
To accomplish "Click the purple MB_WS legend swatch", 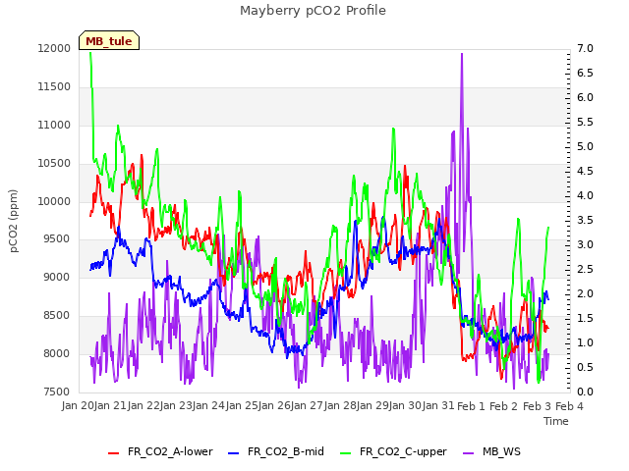I will tap(468, 453).
